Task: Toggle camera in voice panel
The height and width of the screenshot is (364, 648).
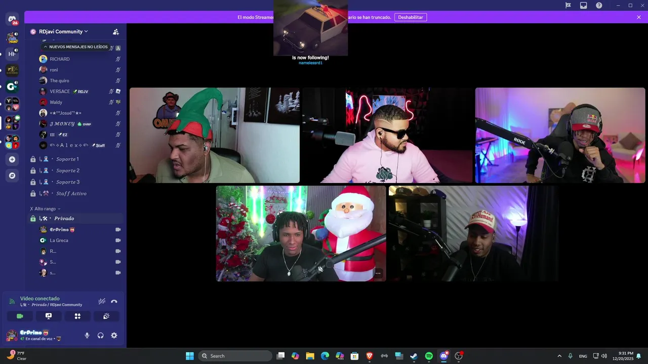Action: [x=20, y=316]
